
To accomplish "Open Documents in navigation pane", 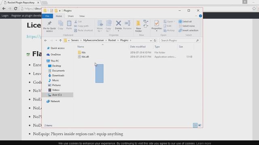I will 57,71.
